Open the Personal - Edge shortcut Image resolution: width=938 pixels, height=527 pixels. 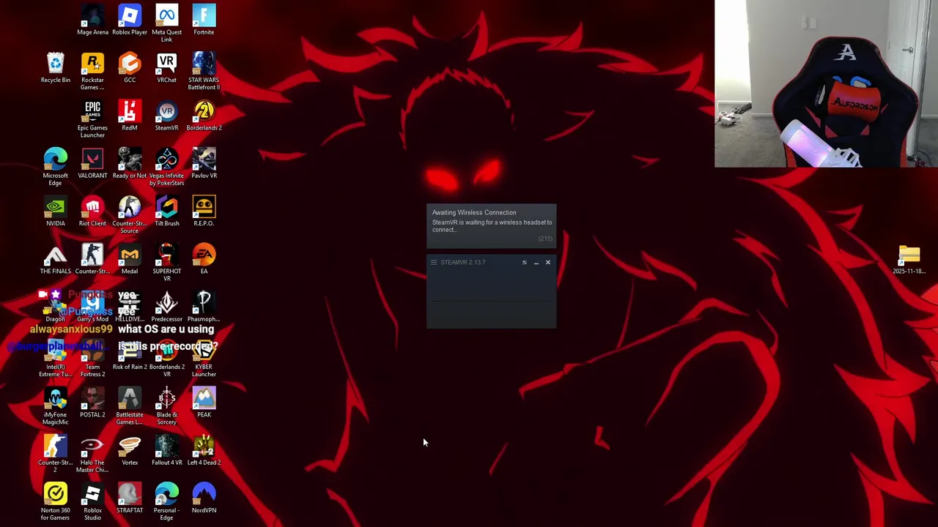point(166,501)
